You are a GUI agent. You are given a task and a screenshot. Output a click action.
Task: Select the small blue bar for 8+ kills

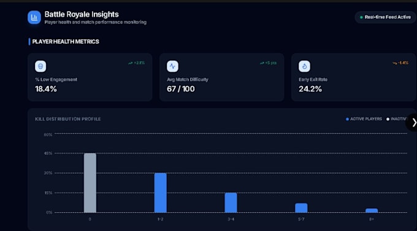tap(372, 211)
